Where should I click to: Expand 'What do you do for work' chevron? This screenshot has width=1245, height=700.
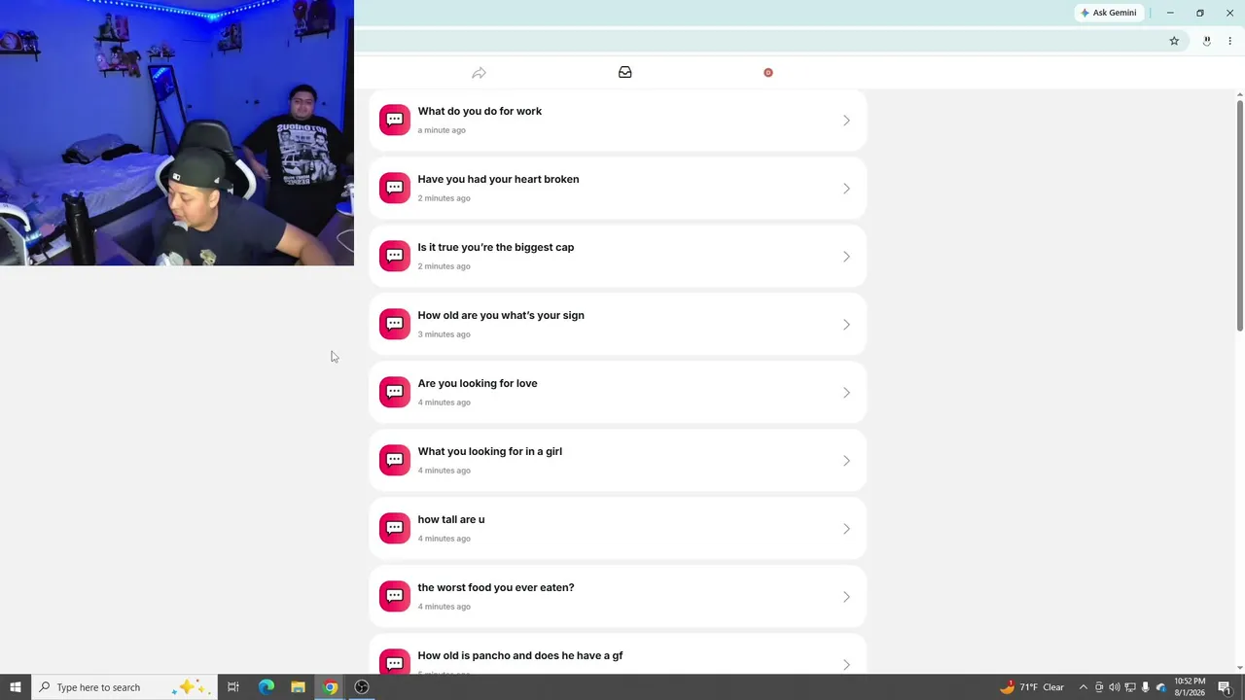pyautogui.click(x=846, y=121)
